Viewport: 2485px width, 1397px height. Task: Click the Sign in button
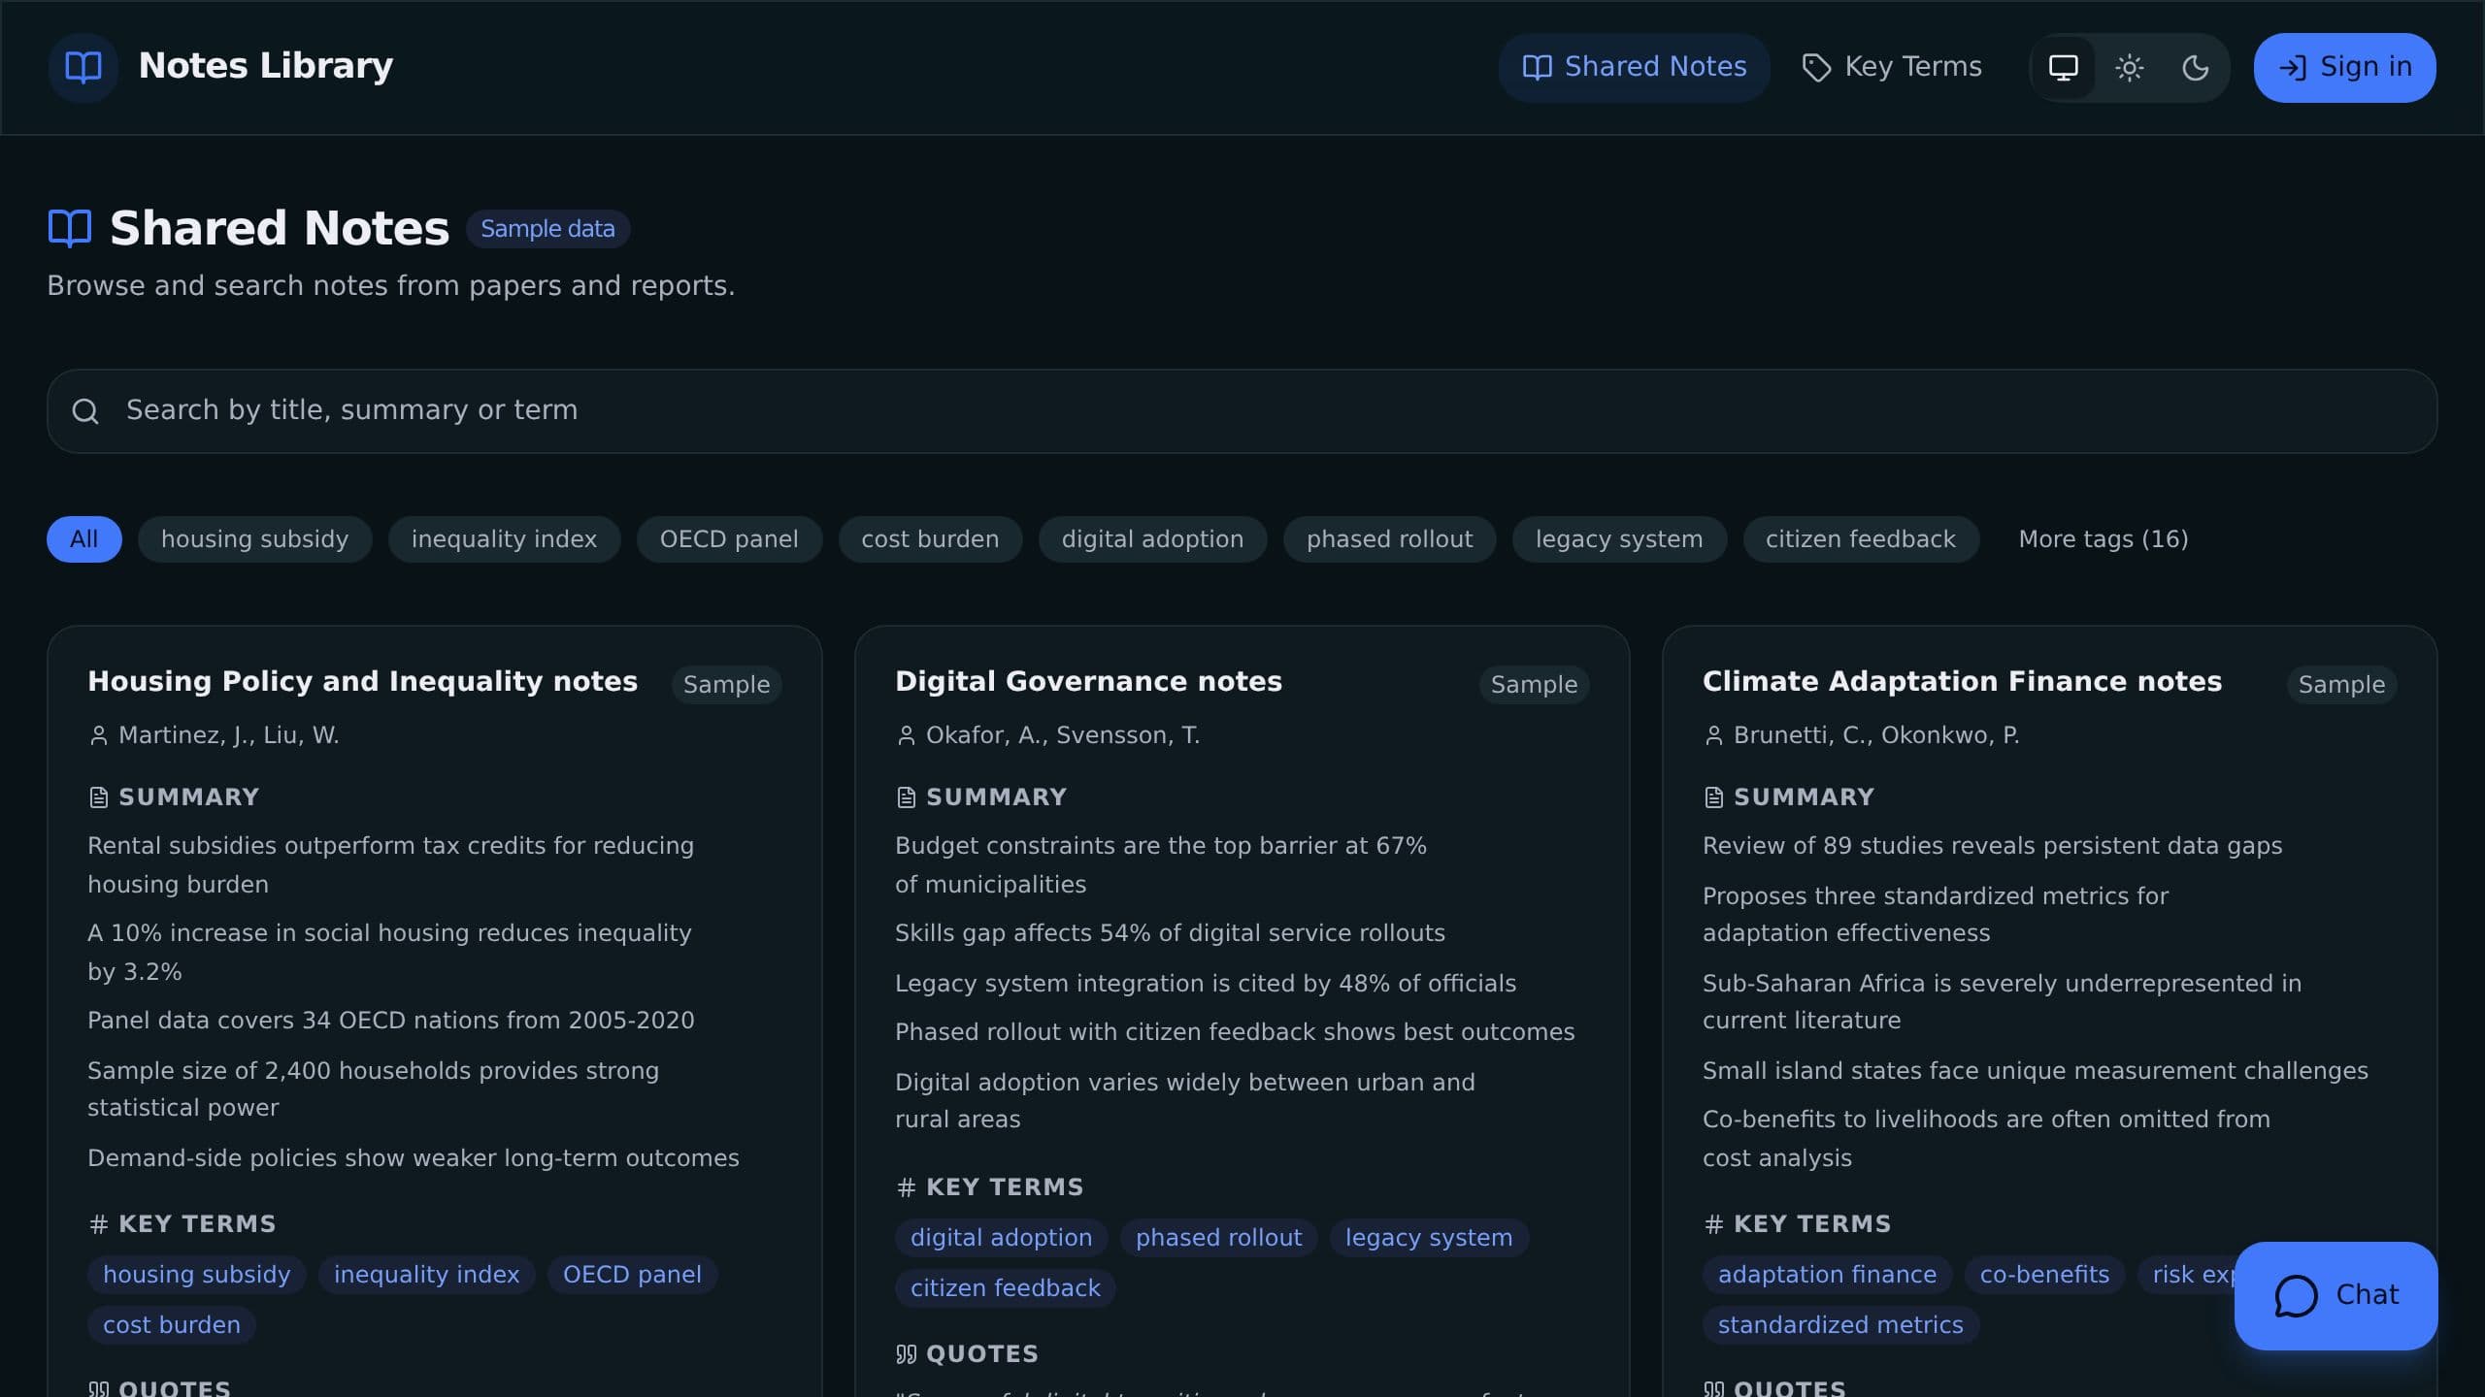(2344, 67)
